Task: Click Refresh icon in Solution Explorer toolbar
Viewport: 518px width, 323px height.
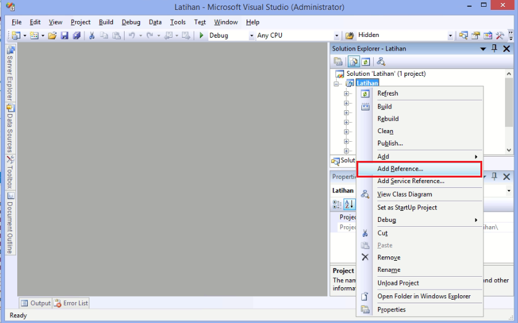Action: [x=365, y=62]
